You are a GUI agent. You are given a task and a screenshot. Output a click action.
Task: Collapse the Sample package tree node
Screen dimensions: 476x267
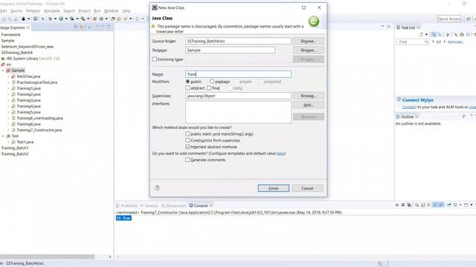(3, 70)
